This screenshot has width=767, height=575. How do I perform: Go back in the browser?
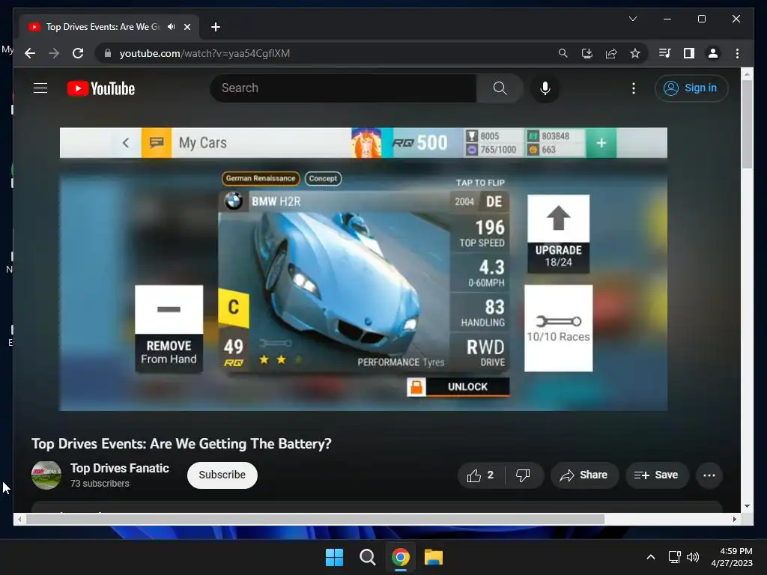30,53
